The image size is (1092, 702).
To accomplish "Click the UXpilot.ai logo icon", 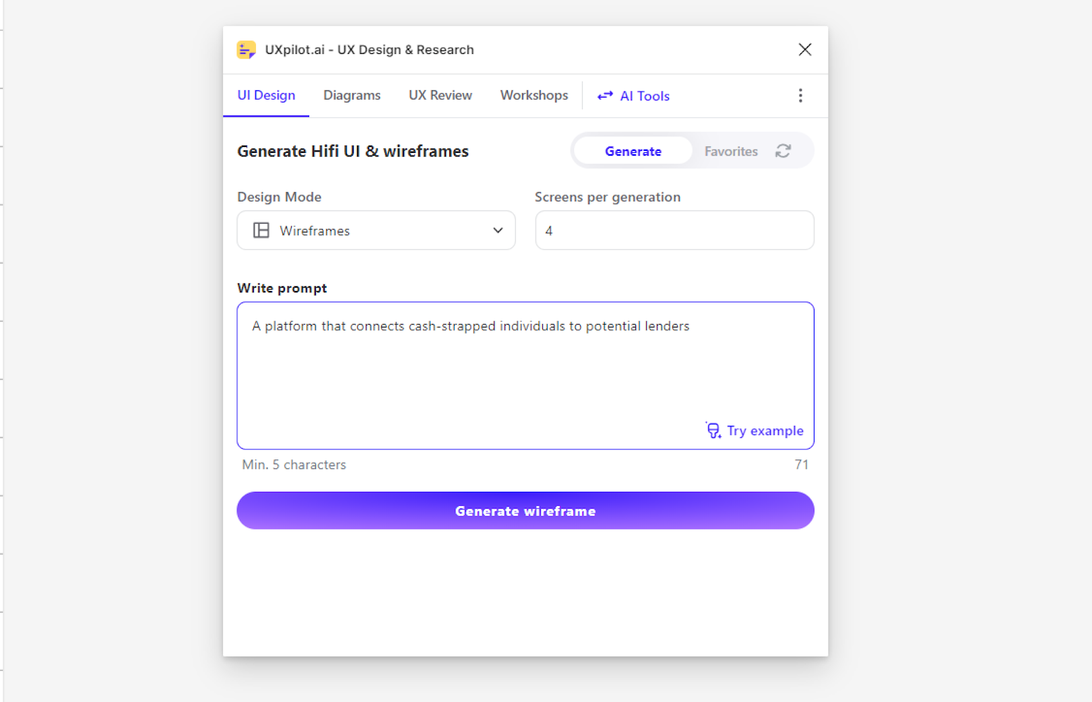I will [x=247, y=49].
